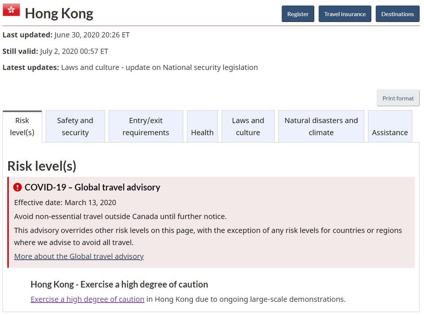
Task: Click the Risk level(s) section heading
Action: pyautogui.click(x=42, y=166)
